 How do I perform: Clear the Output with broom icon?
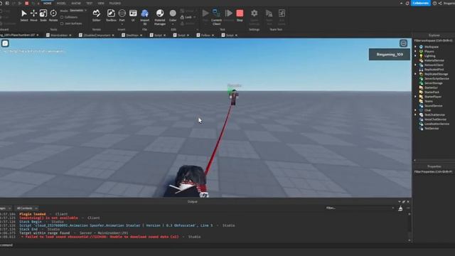click(400, 208)
